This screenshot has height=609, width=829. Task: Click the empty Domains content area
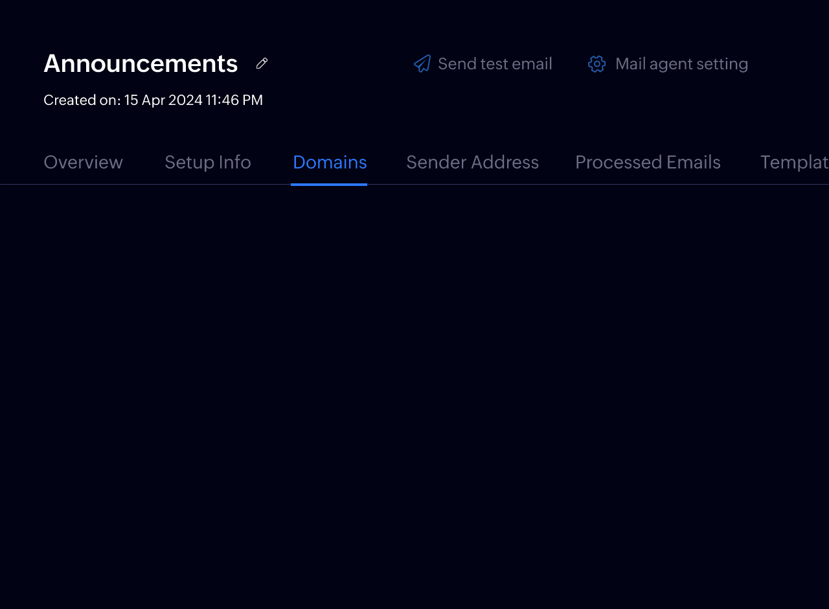[x=414, y=389]
